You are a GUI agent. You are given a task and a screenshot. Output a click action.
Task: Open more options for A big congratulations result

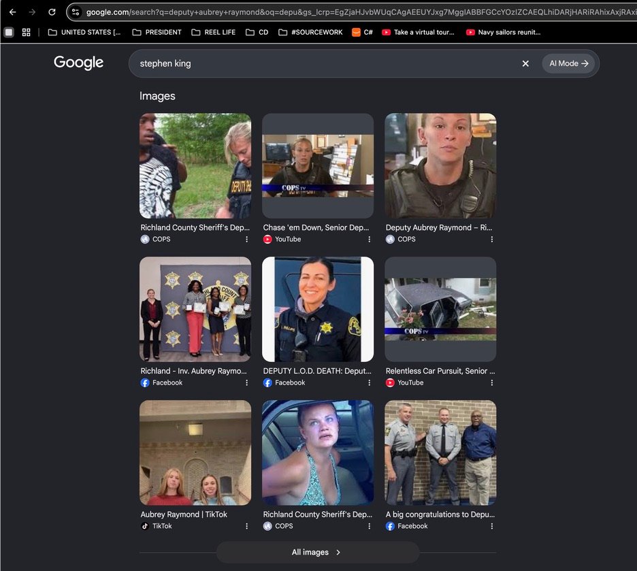click(491, 526)
